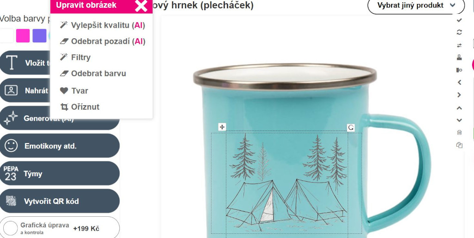Select the magenta mug color swatch
This screenshot has width=474, height=238.
pyautogui.click(x=23, y=36)
